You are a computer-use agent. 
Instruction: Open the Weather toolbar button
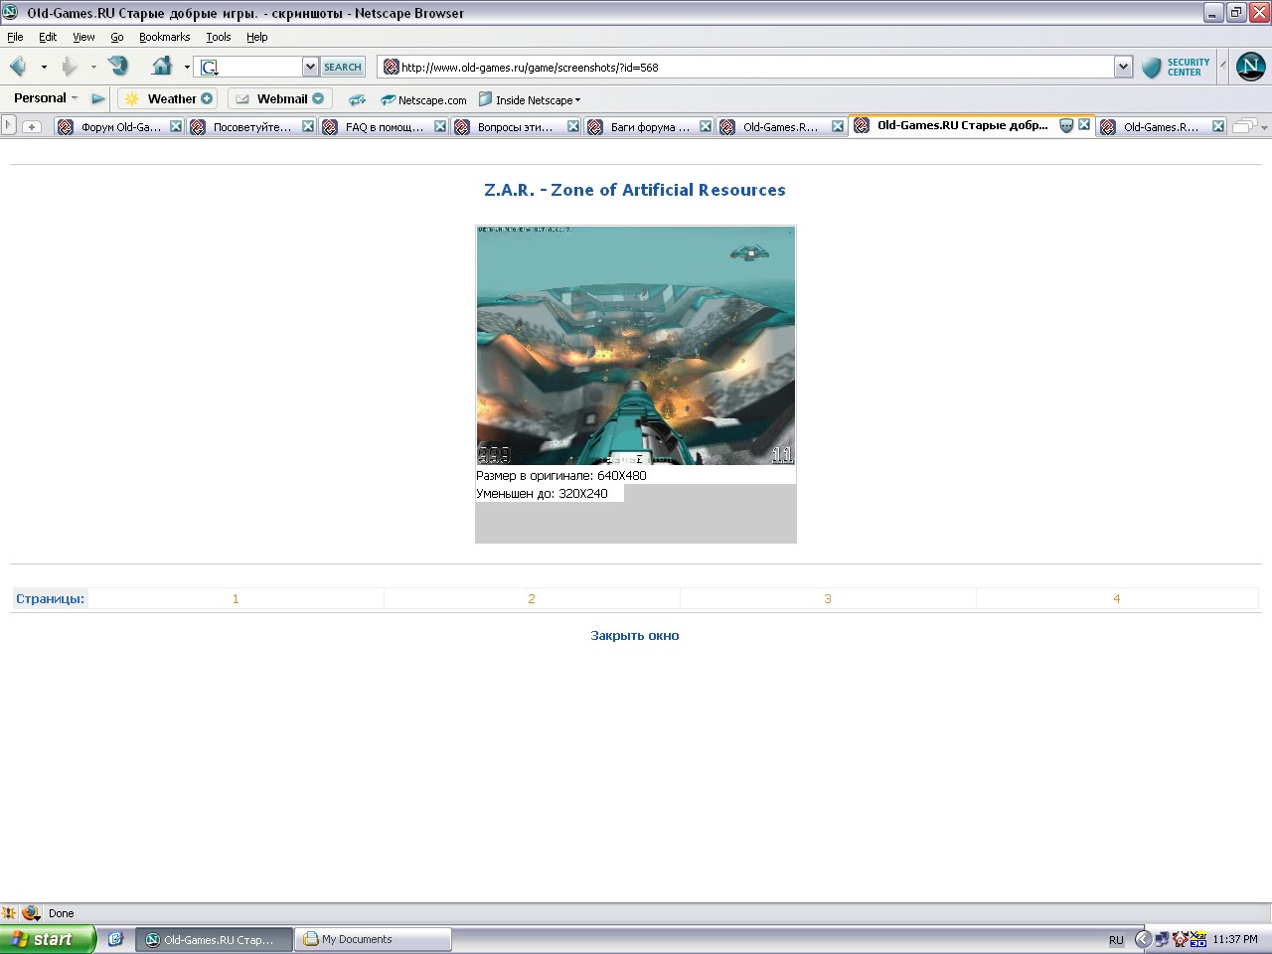click(x=167, y=98)
